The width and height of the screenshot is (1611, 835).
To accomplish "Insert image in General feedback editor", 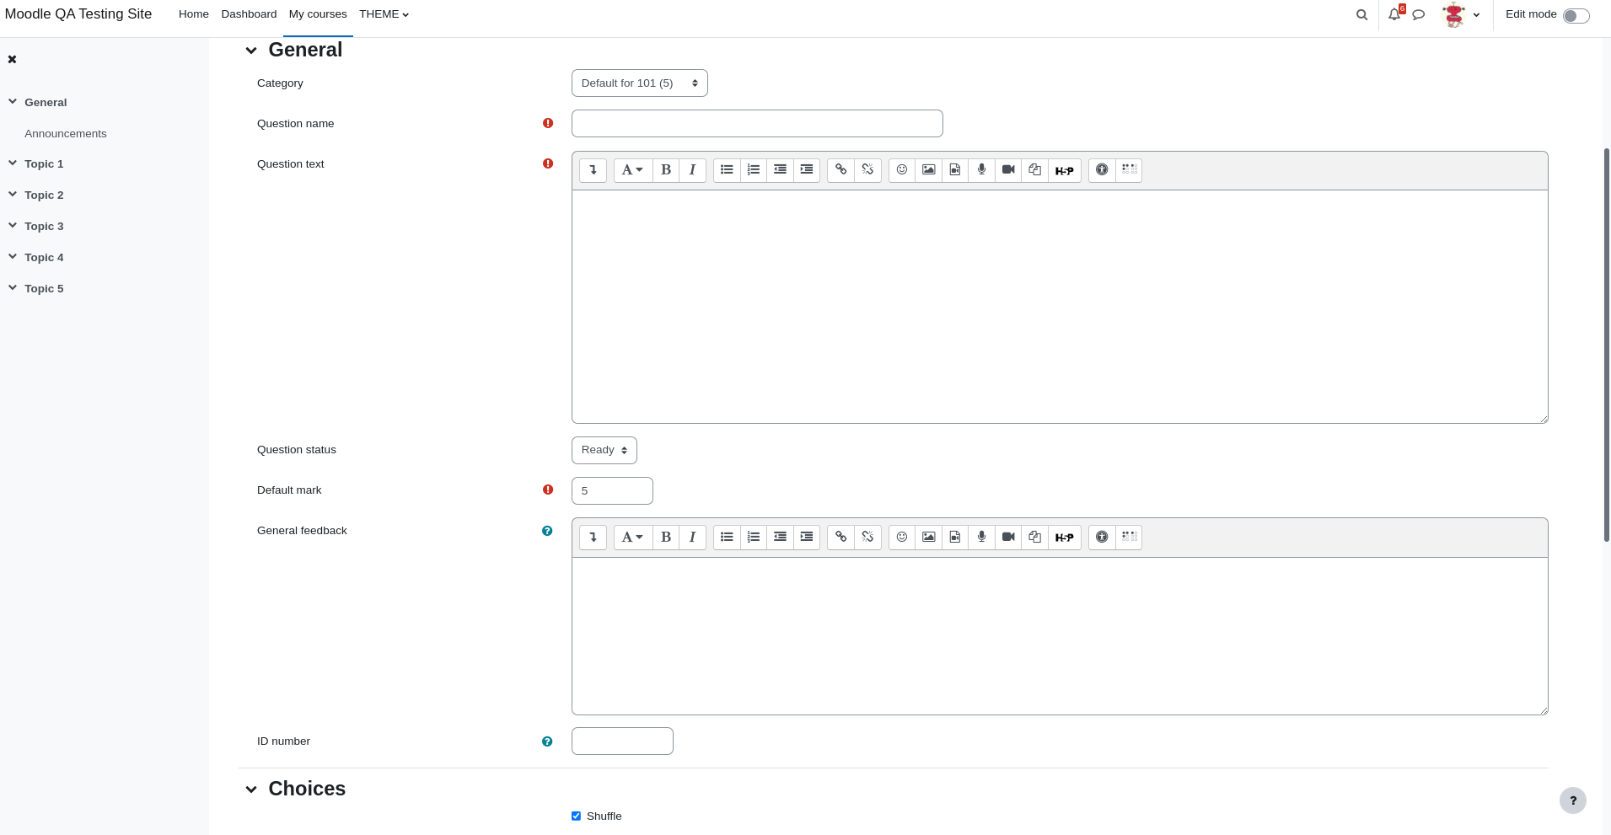I will coord(928,538).
